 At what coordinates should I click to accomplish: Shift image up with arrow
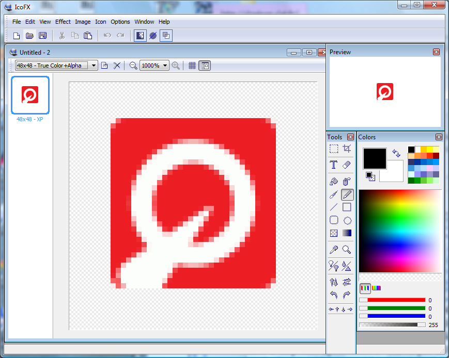pyautogui.click(x=337, y=309)
